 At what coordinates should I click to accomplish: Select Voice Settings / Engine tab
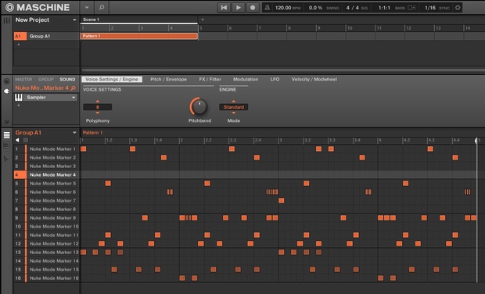tap(112, 80)
